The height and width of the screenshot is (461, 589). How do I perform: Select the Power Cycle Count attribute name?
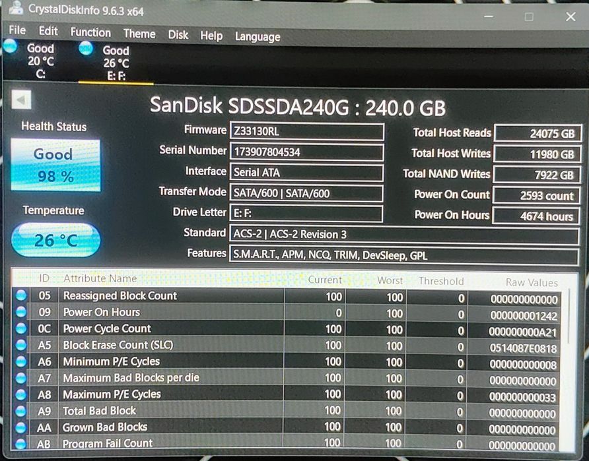[107, 328]
